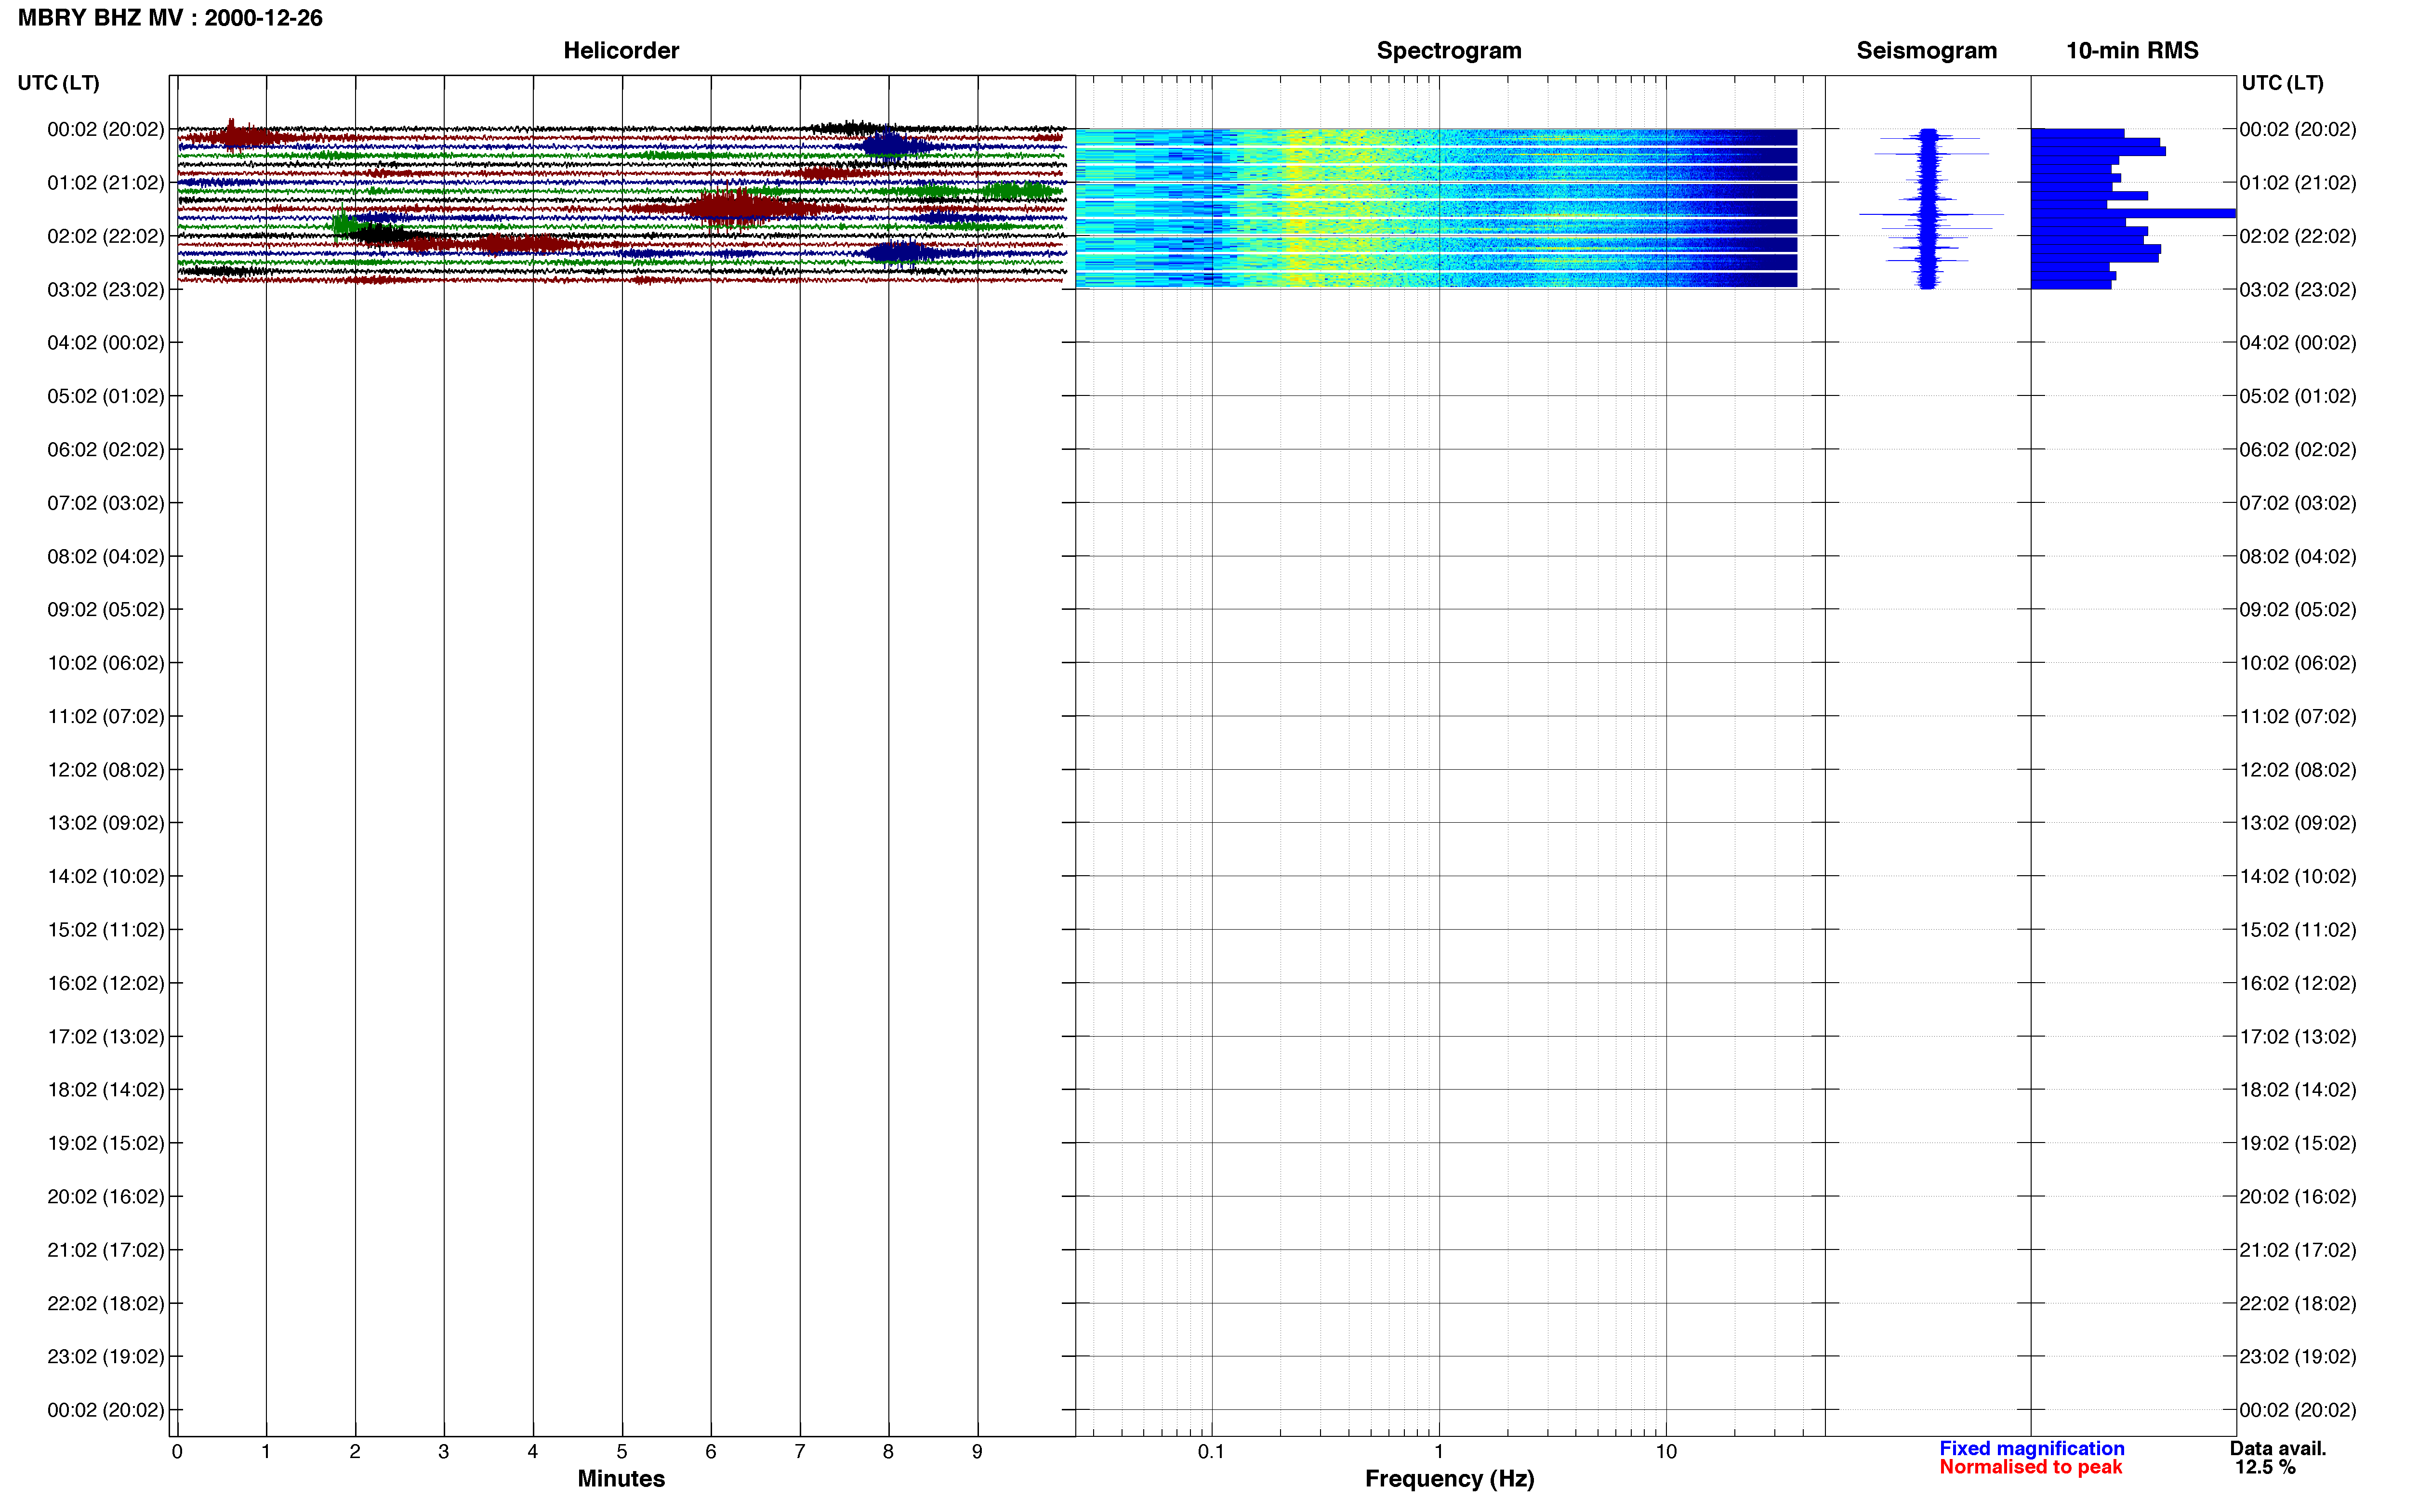This screenshot has width=2418, height=1512.
Task: Click the '12.5 %' data availability value
Action: point(2266,1468)
